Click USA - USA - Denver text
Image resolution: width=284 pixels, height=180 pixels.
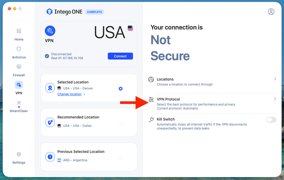(78, 88)
